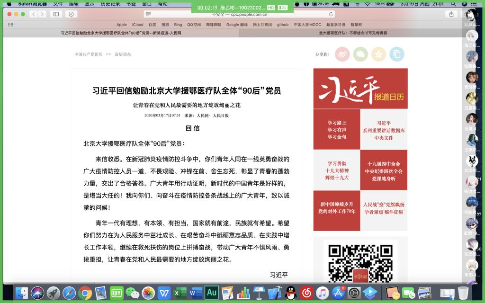This screenshot has height=303, width=485.
Task: Open the 中国共产党新闻 breadcrumb link
Action: click(x=89, y=54)
